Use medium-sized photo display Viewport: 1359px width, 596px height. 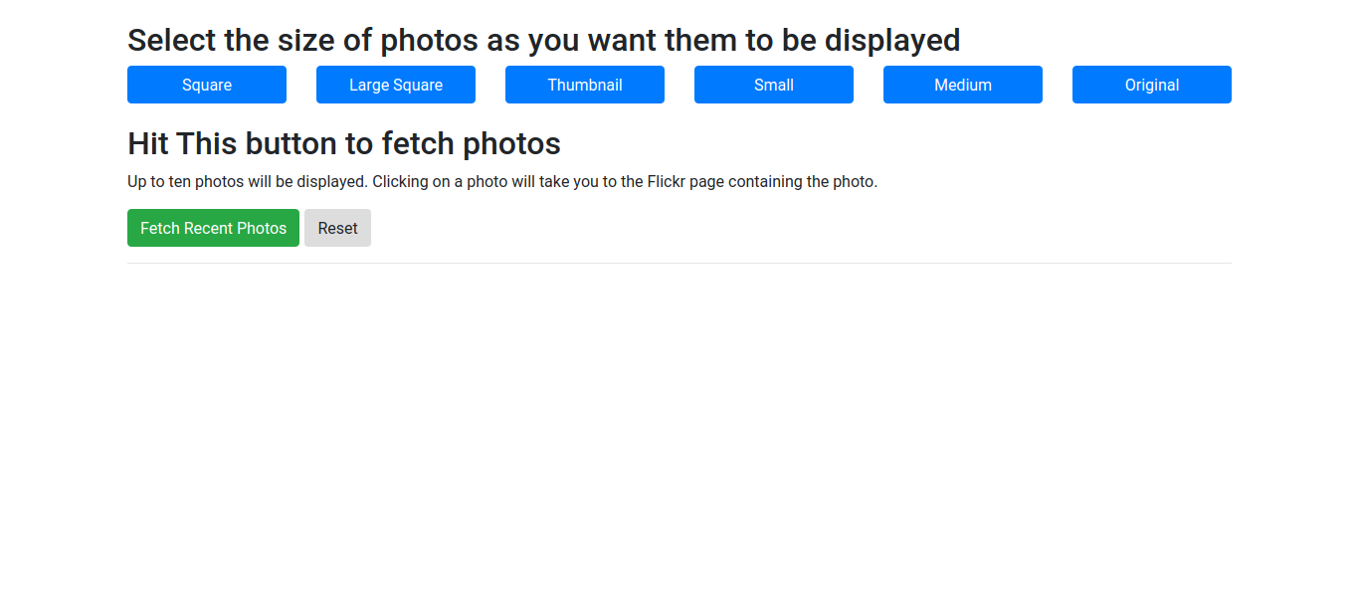click(x=963, y=85)
